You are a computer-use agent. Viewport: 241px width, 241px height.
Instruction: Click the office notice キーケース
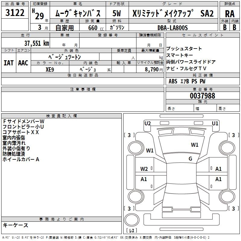[16, 225]
